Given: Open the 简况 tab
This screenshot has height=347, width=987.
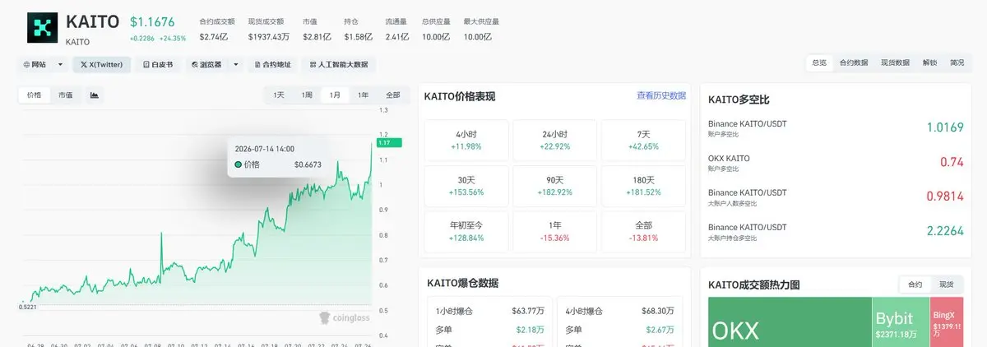Looking at the screenshot, I should pos(957,62).
